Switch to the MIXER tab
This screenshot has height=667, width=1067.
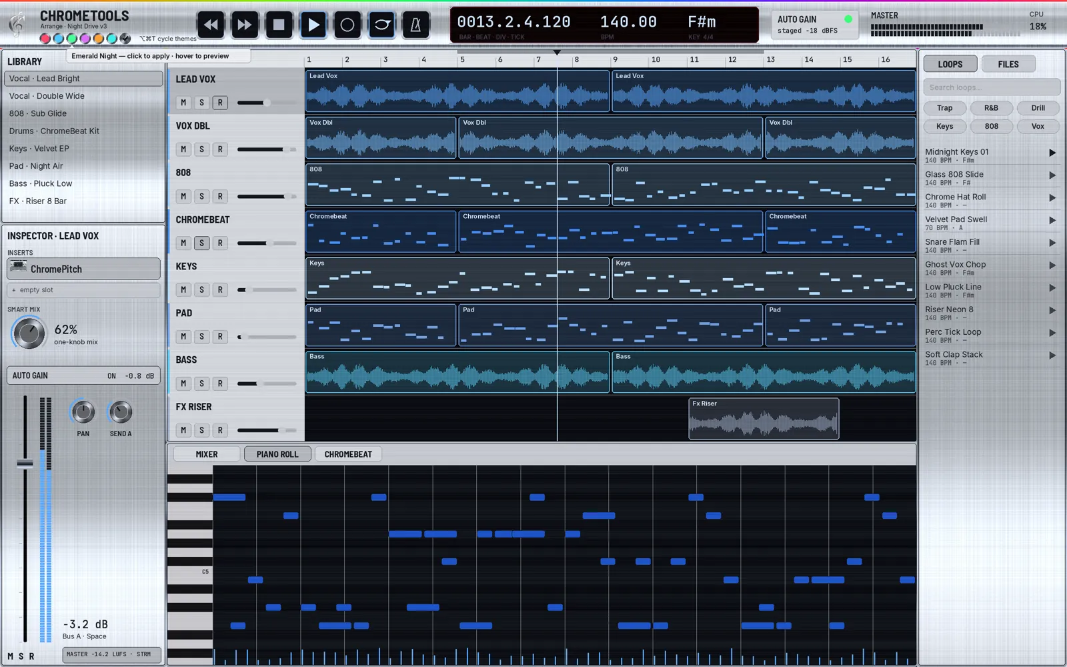click(x=207, y=454)
